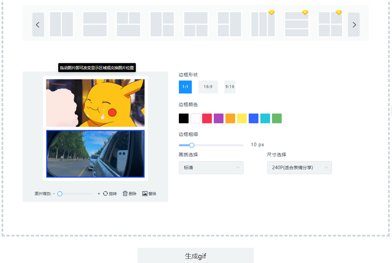
Task: Click the 边框粗细 slider handle
Action: [192, 145]
